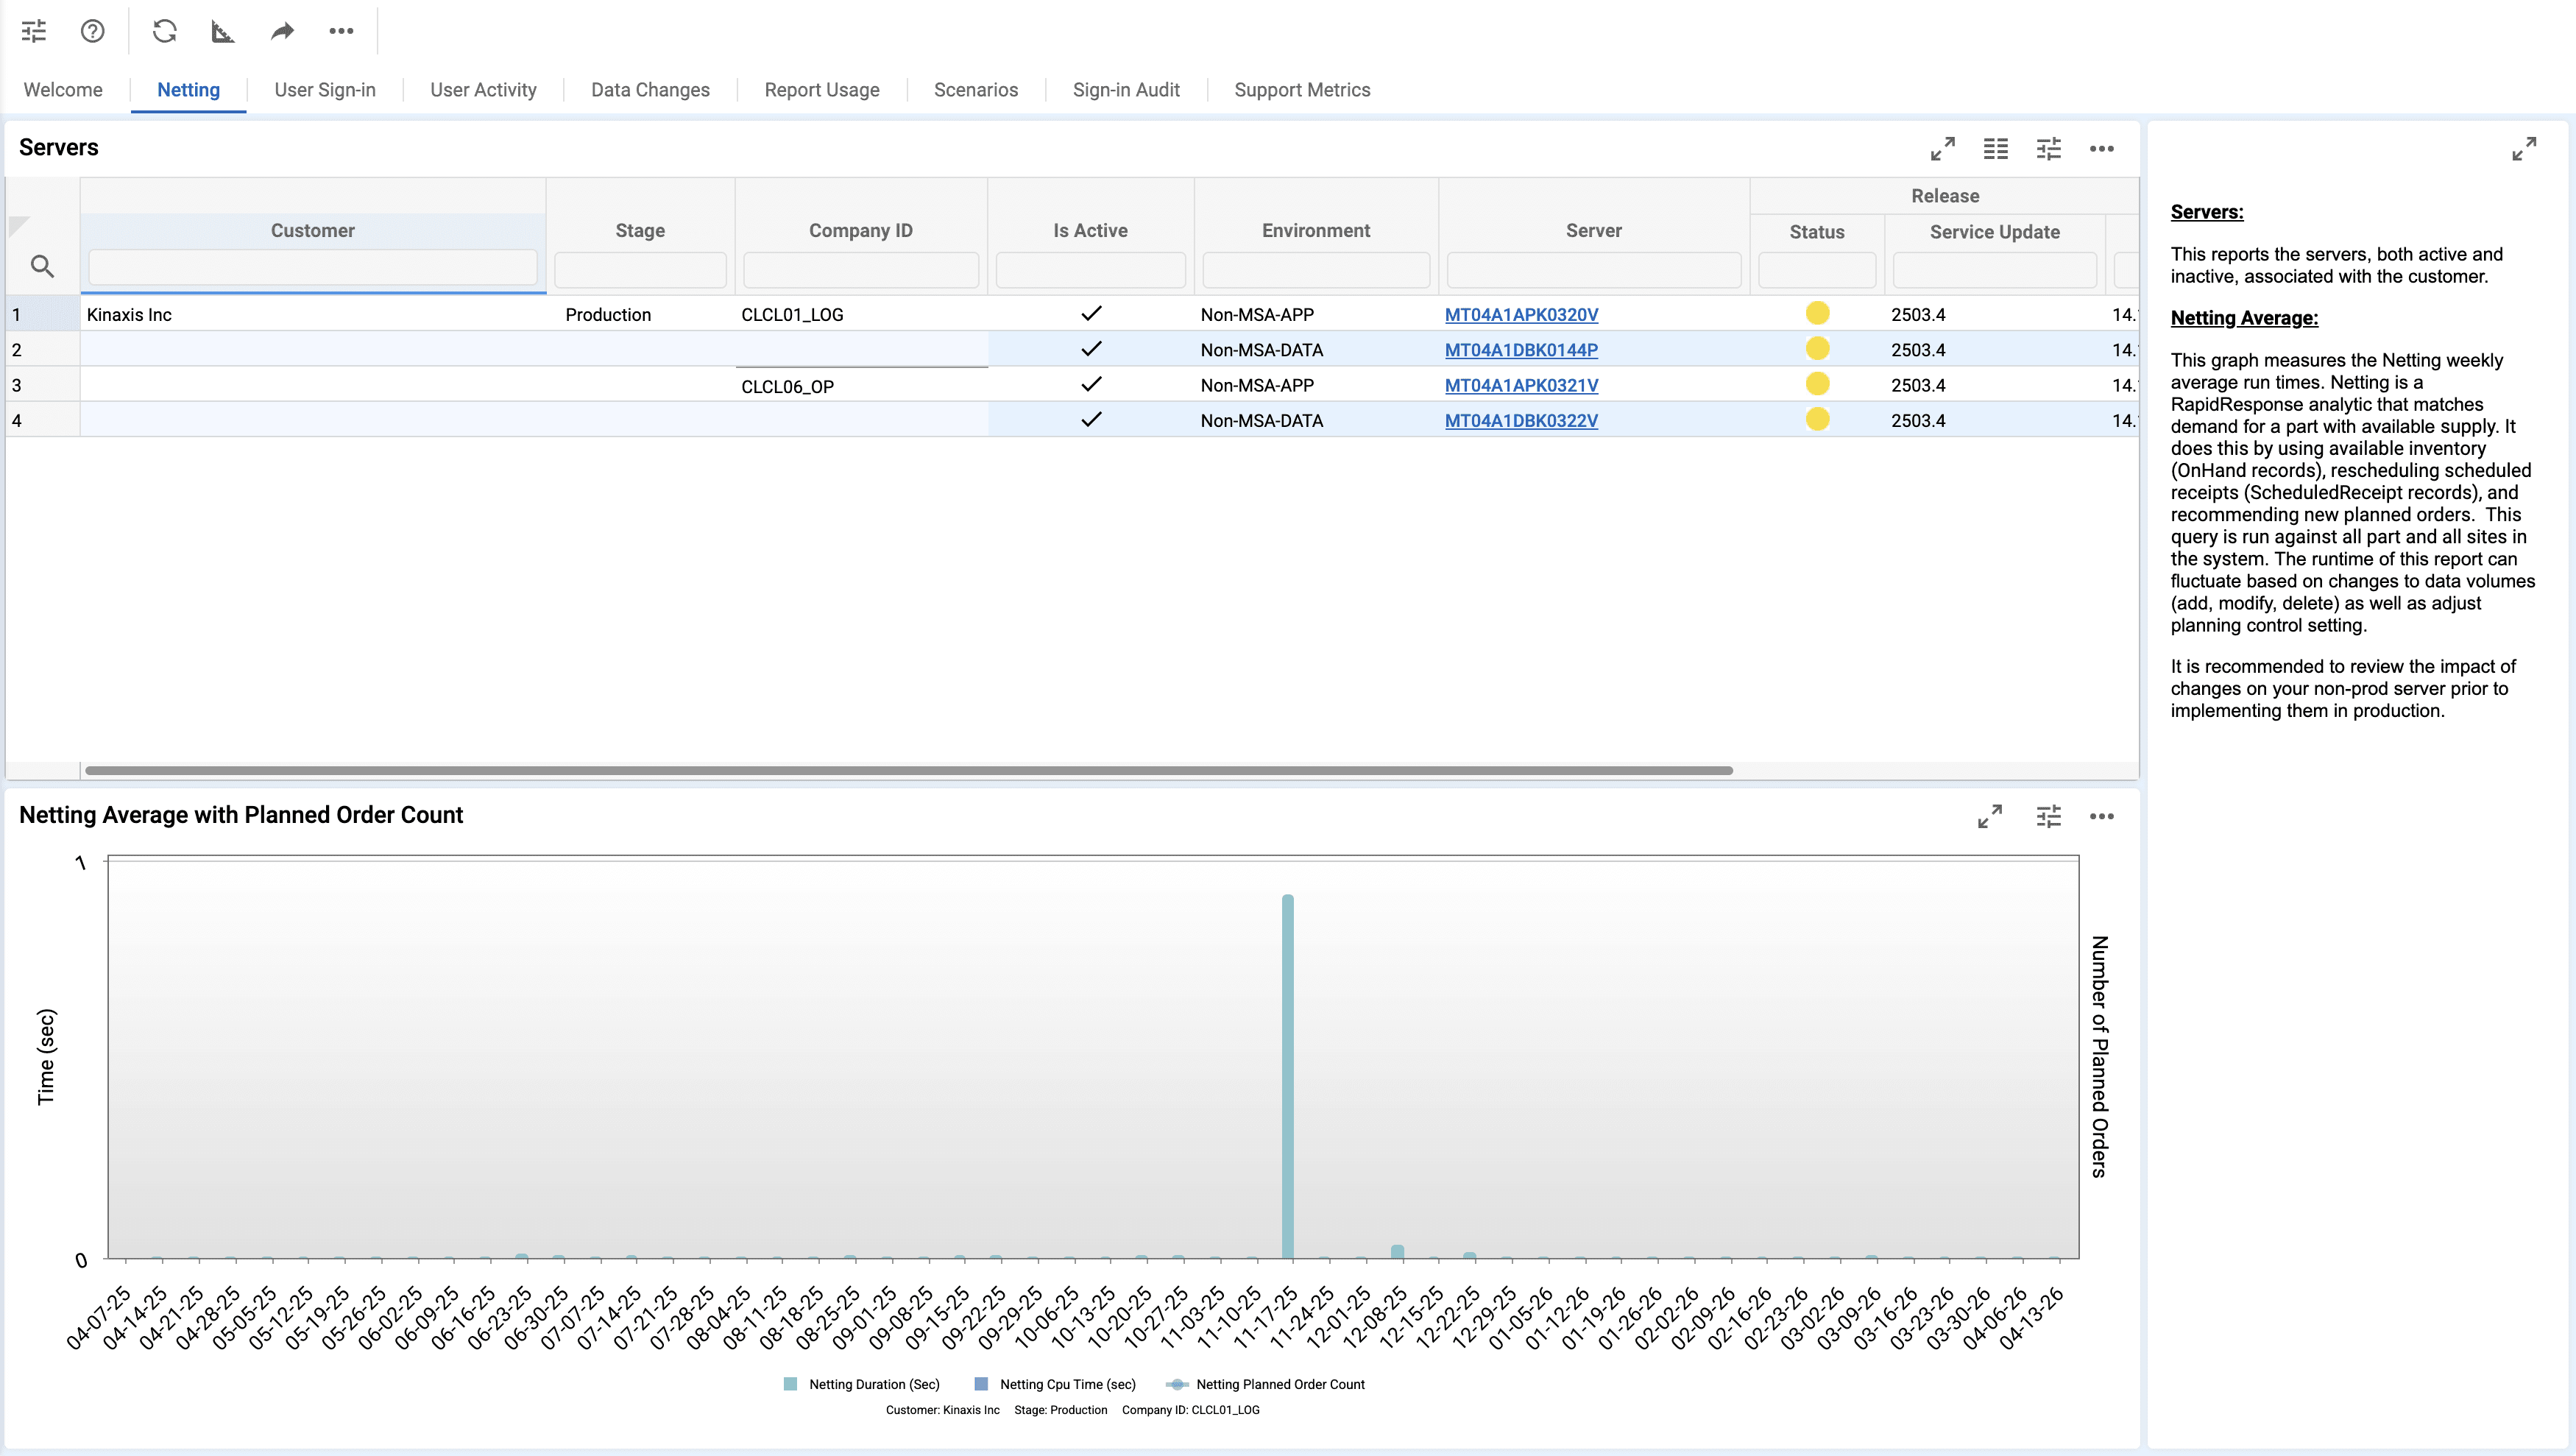The height and width of the screenshot is (1456, 2576).
Task: Open the Help question mark icon
Action: tap(92, 31)
